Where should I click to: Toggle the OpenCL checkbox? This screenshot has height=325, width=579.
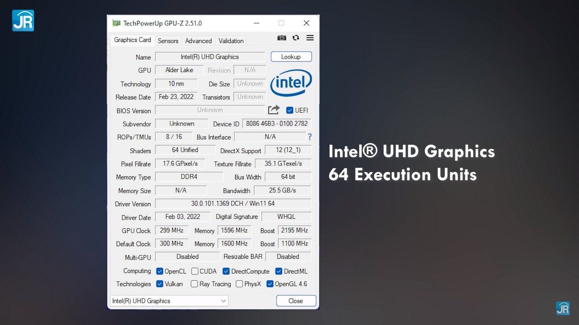[160, 271]
